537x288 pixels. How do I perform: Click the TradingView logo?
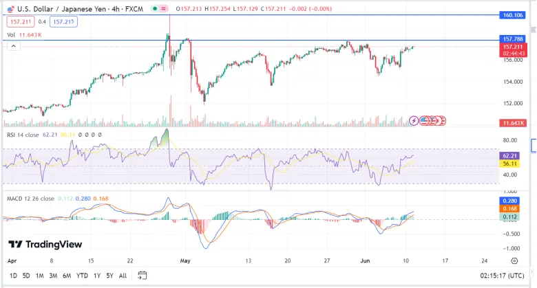point(45,244)
